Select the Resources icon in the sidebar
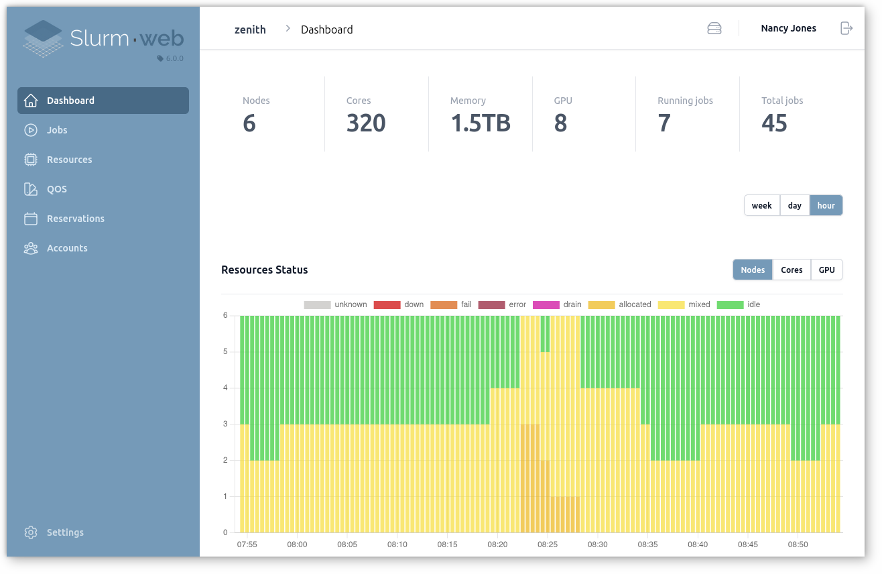Viewport: 882px width, 574px height. coord(31,159)
